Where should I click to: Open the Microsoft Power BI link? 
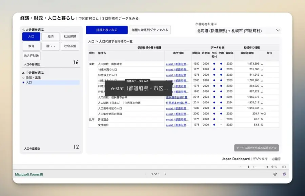pos(29,174)
